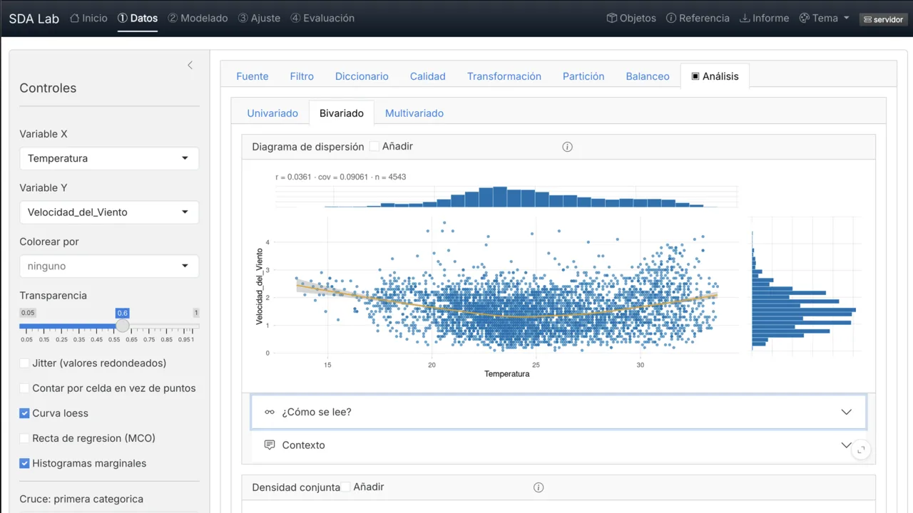Click Transparencia slider track near 0.95
The width and height of the screenshot is (913, 513).
(x=184, y=326)
